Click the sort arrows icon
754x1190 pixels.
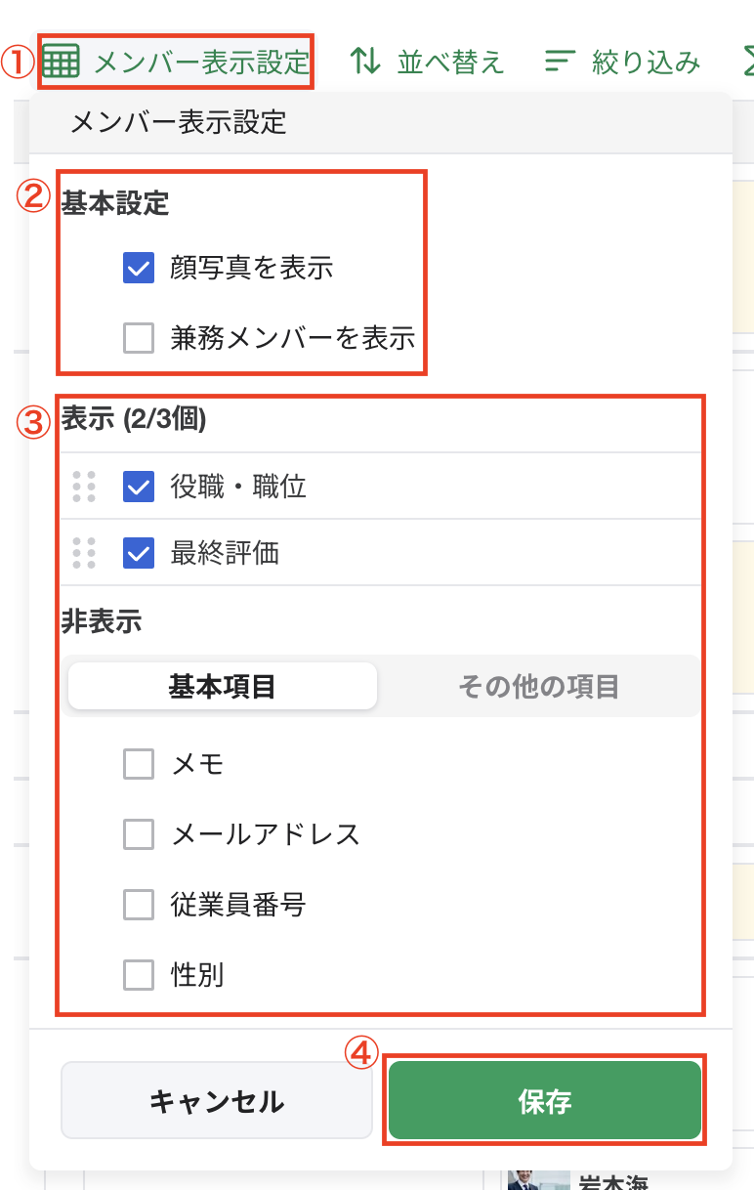365,61
